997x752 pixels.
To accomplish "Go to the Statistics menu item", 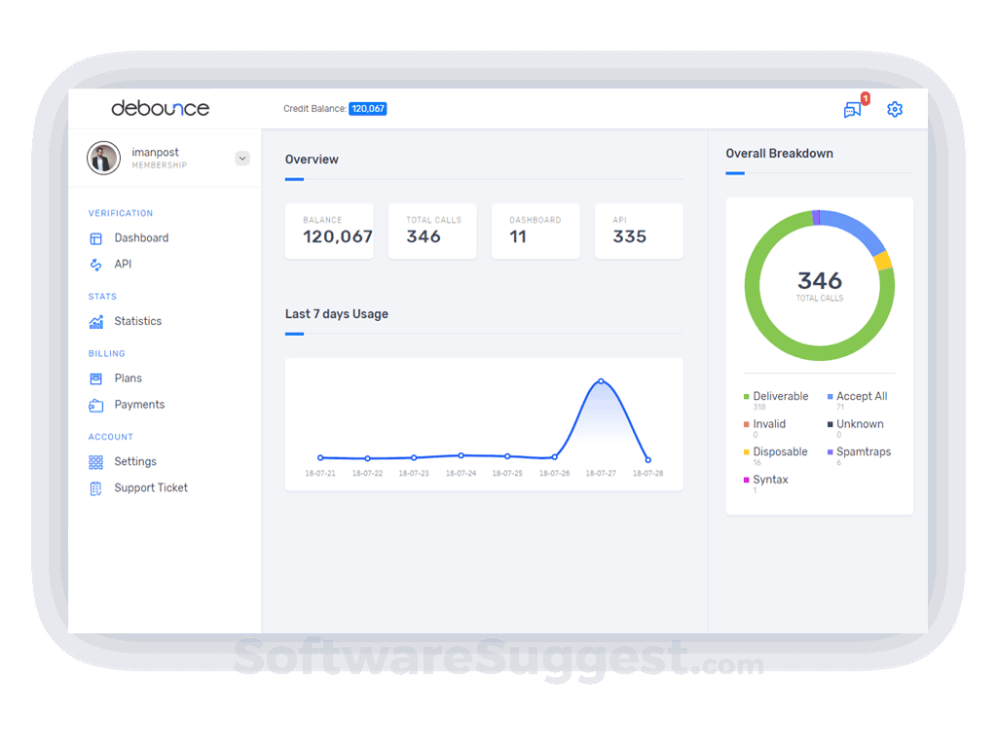I will click(137, 321).
